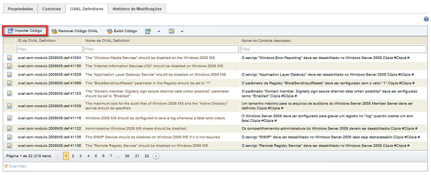Click the export icon in toolbar

(x=148, y=31)
